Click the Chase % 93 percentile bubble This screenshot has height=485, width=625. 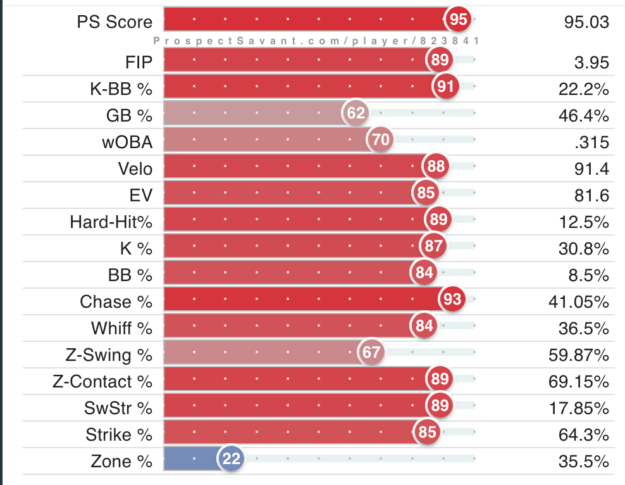coord(452,299)
